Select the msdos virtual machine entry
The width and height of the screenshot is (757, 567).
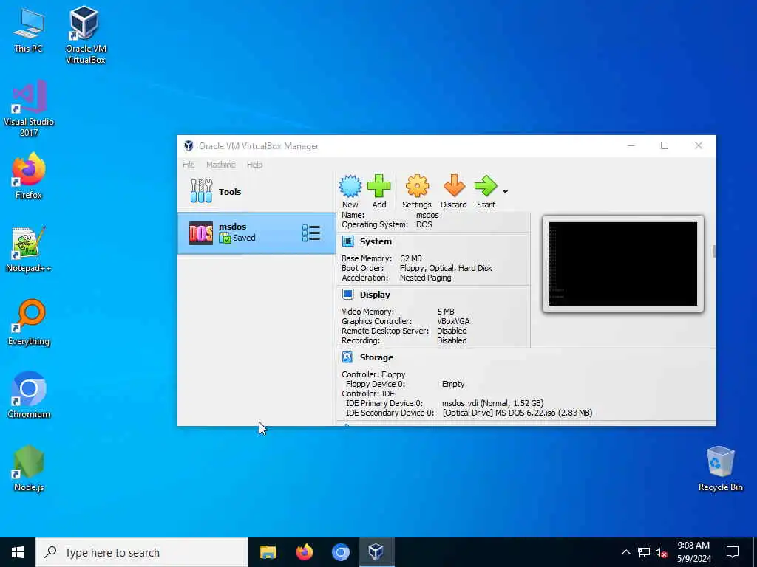[257, 233]
